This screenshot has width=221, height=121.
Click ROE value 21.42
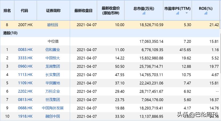coord(214,25)
